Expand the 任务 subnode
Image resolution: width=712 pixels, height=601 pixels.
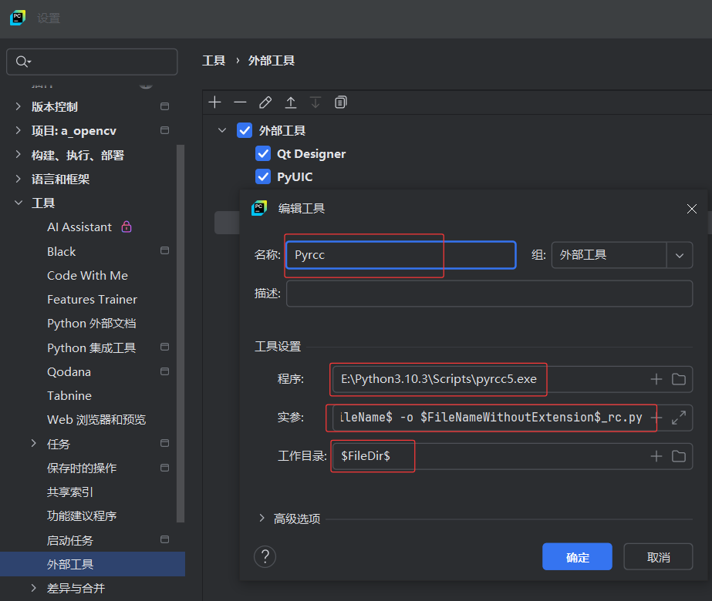point(34,443)
